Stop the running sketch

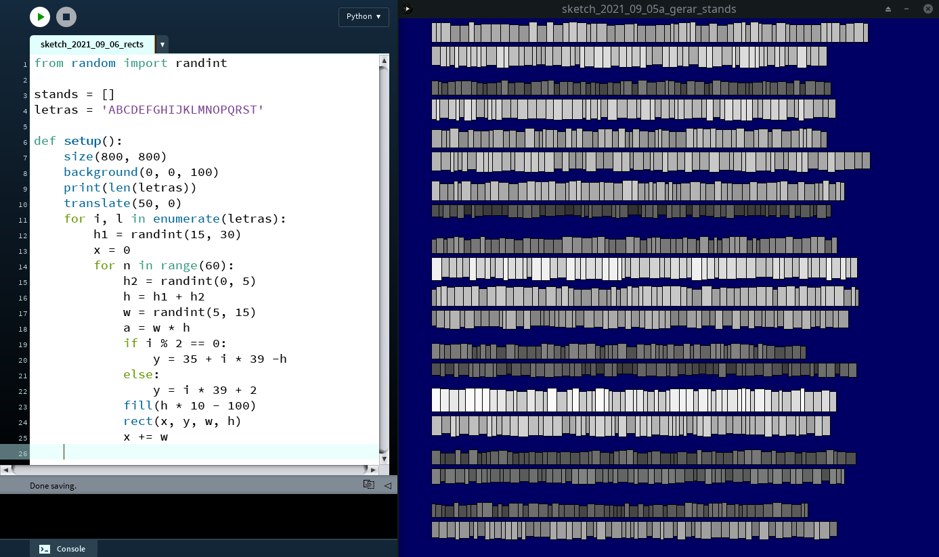pos(66,17)
